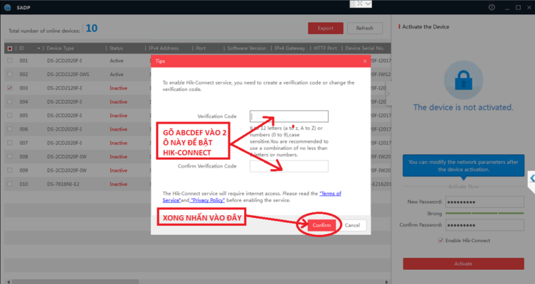Focus the Verification Code input field
535x284 pixels.
pyautogui.click(x=289, y=116)
